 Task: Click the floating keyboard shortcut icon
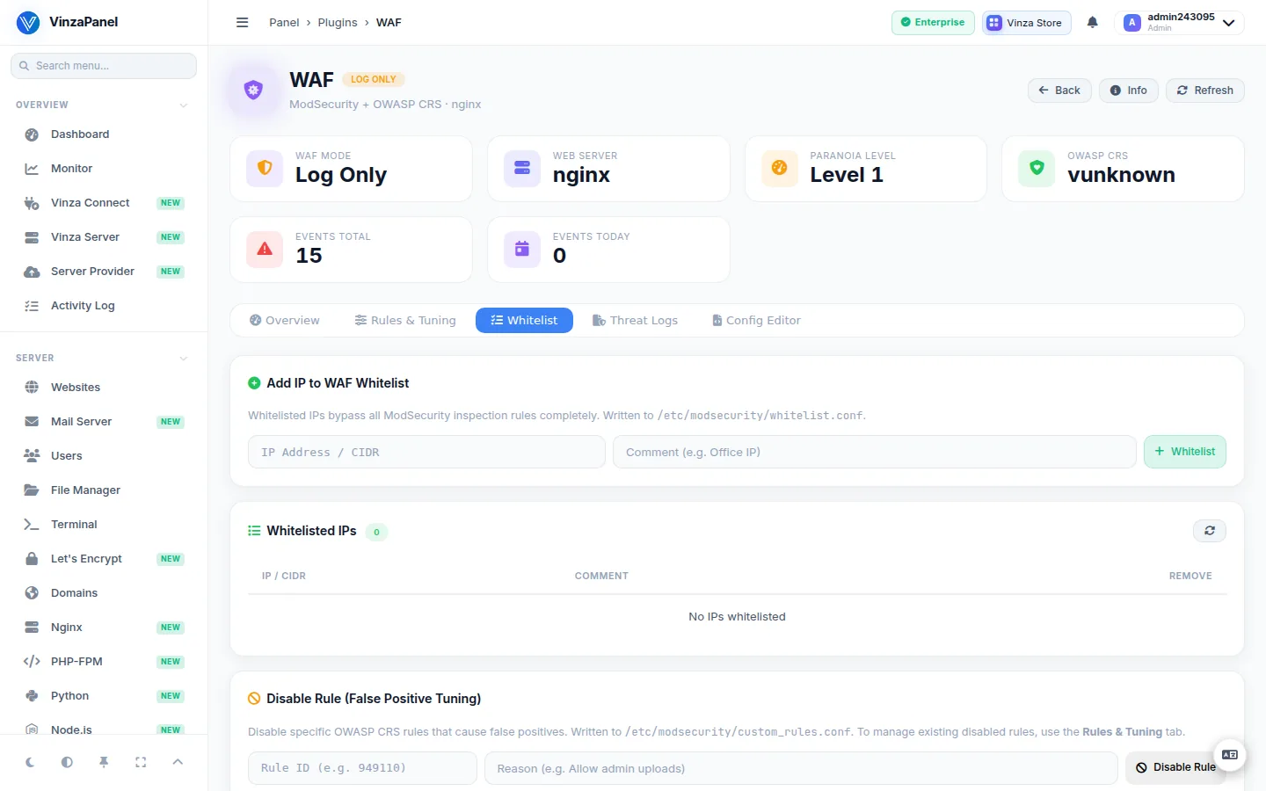coord(1230,755)
